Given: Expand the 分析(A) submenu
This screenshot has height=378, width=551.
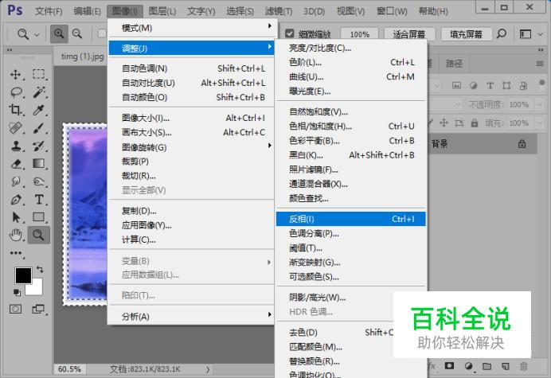Looking at the screenshot, I should [192, 316].
